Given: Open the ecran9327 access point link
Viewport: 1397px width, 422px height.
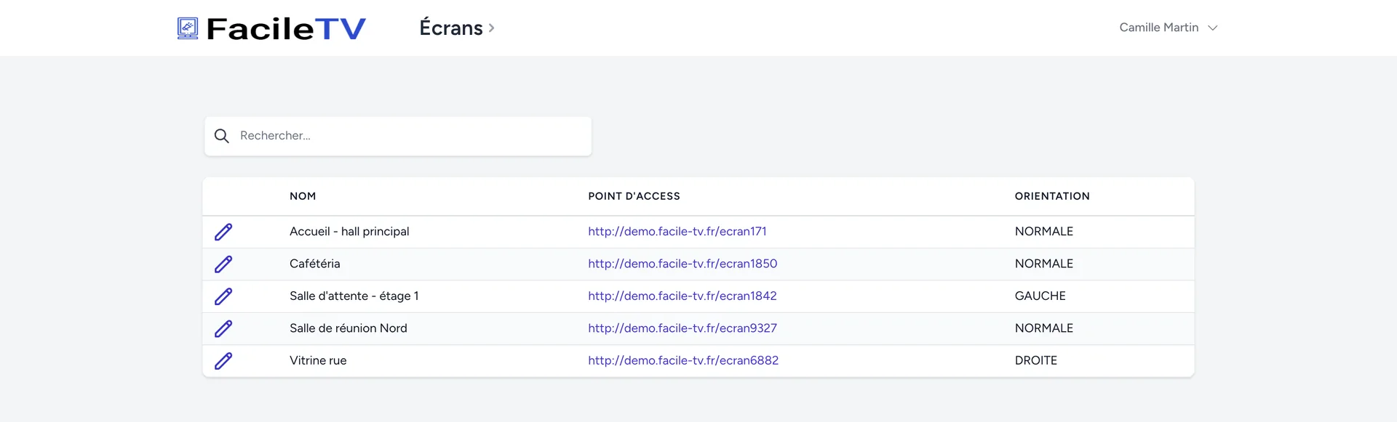Looking at the screenshot, I should [x=682, y=328].
